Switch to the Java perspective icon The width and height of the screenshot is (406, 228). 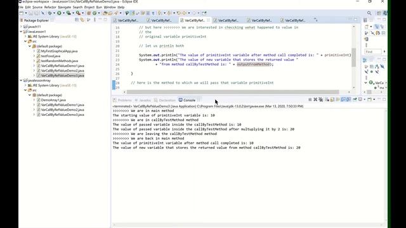pos(385,13)
